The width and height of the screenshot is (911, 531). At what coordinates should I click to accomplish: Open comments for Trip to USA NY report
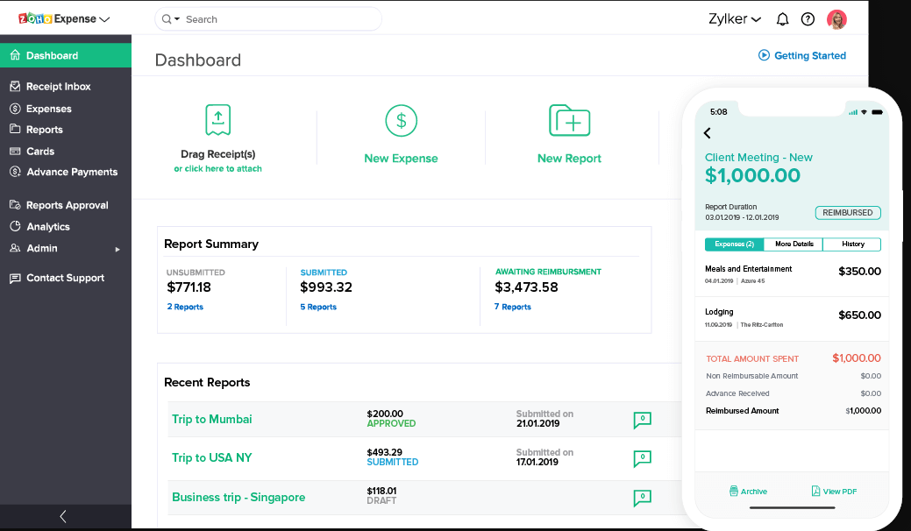[642, 458]
